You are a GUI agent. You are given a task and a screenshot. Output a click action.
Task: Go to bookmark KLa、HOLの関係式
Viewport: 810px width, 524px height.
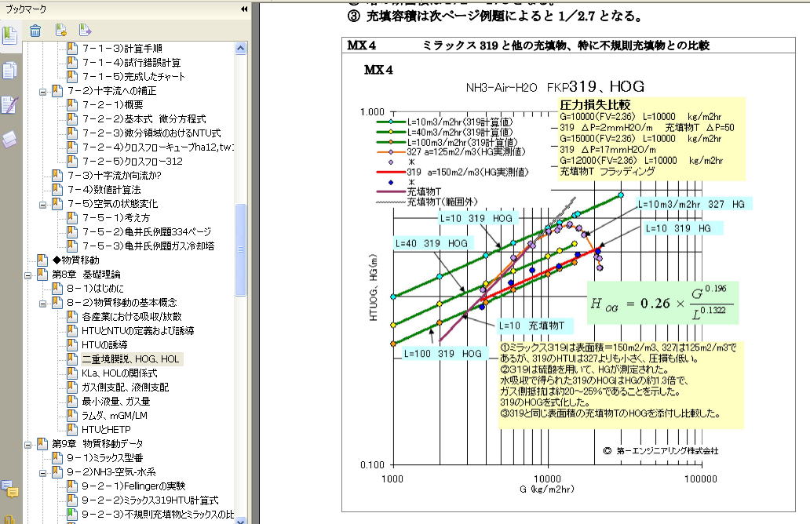[x=119, y=373]
